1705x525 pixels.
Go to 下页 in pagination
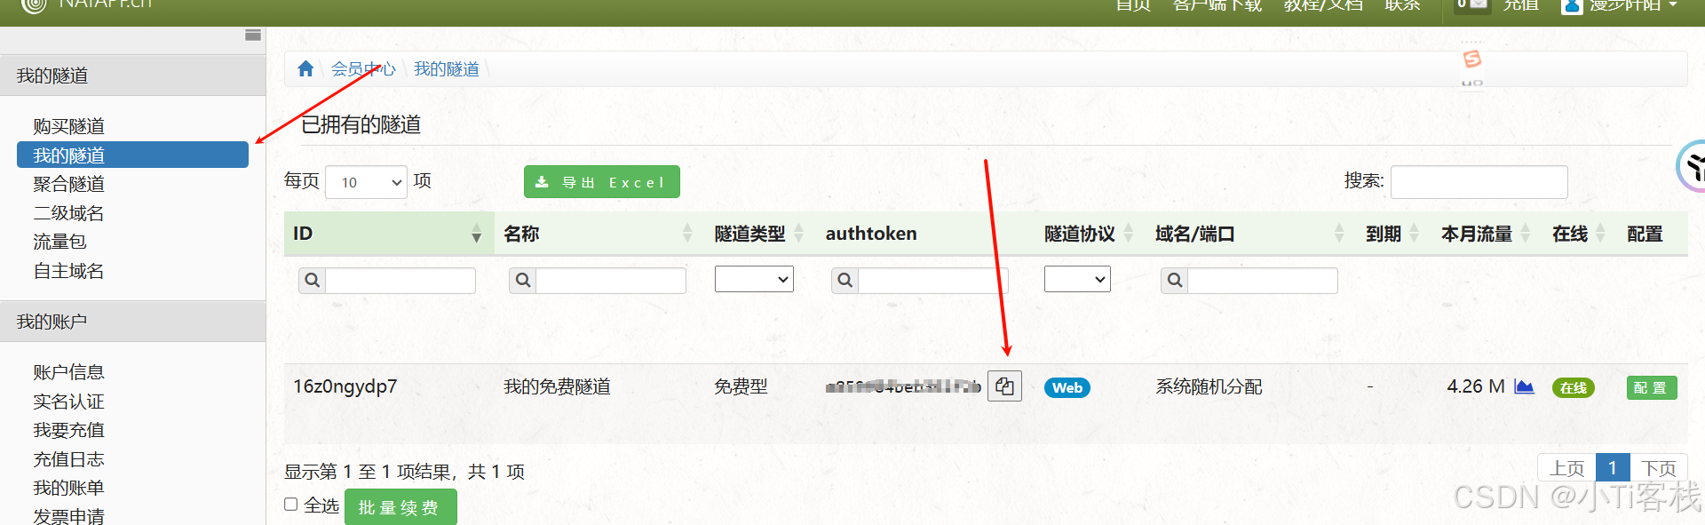pyautogui.click(x=1659, y=468)
